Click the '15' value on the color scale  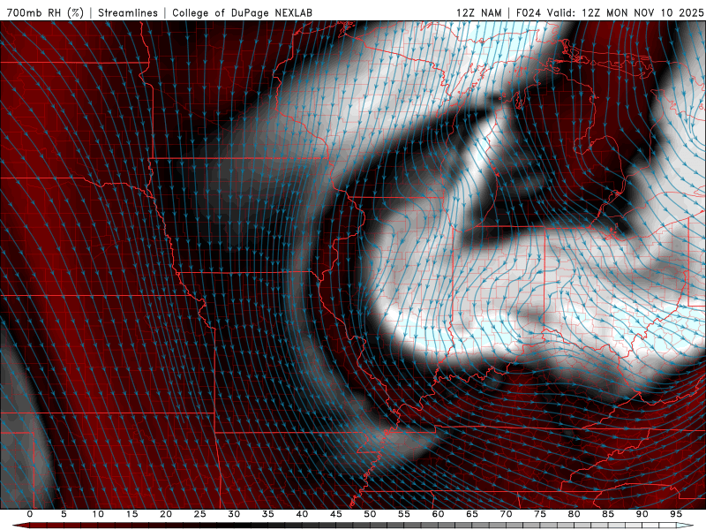[131, 514]
